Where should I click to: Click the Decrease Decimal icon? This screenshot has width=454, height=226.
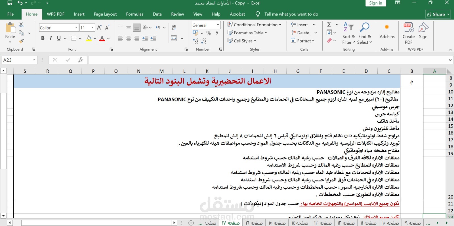click(x=204, y=41)
